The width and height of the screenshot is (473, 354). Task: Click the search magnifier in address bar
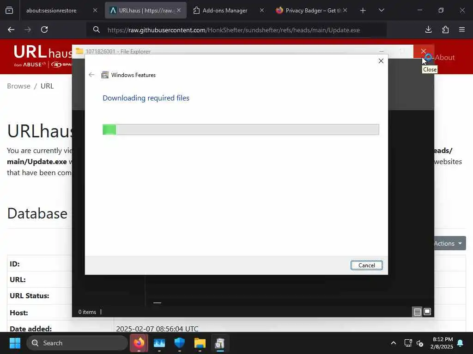[96, 29]
